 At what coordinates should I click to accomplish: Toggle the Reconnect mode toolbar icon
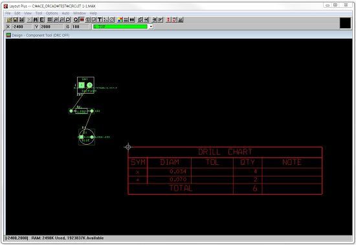(132, 20)
